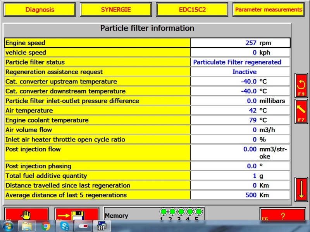Screen dimensions: 310x232
Task: Click Average distance of last 5 regenerations
Action: coord(66,195)
